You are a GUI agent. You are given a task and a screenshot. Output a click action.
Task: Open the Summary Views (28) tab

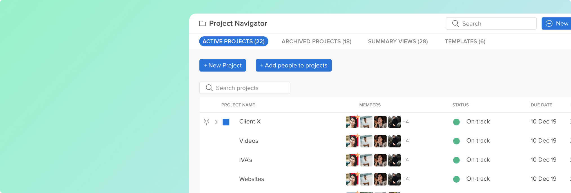coord(398,41)
